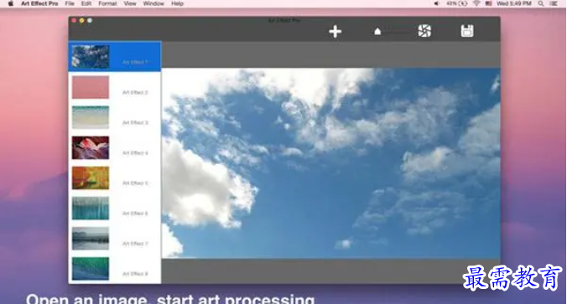Open the Art Effect Pro menu
This screenshot has height=304, width=567.
pyautogui.click(x=39, y=3)
